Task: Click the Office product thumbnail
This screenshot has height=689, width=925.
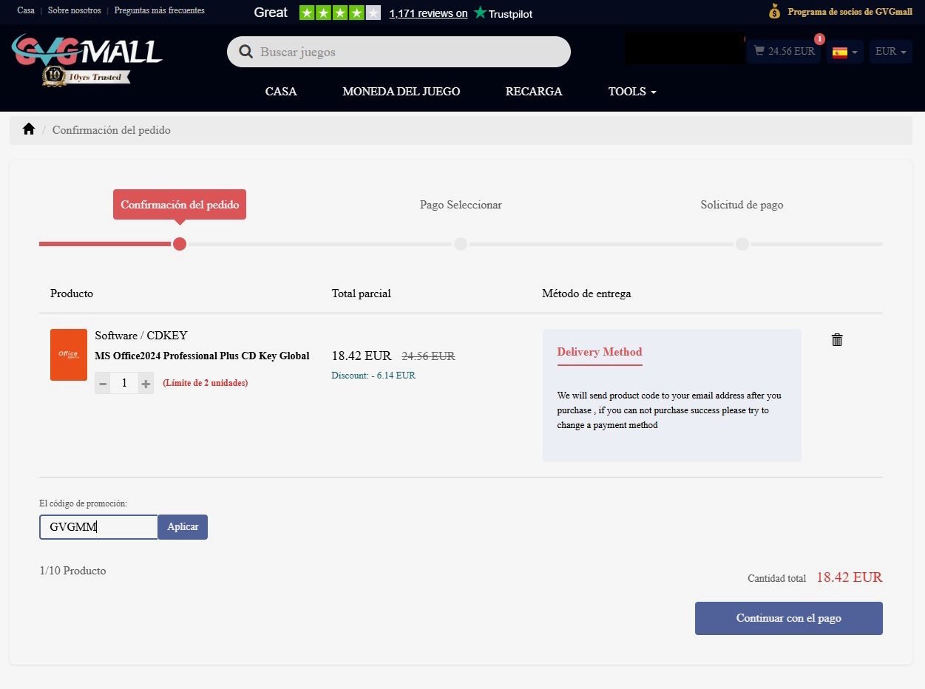Action: 69,355
